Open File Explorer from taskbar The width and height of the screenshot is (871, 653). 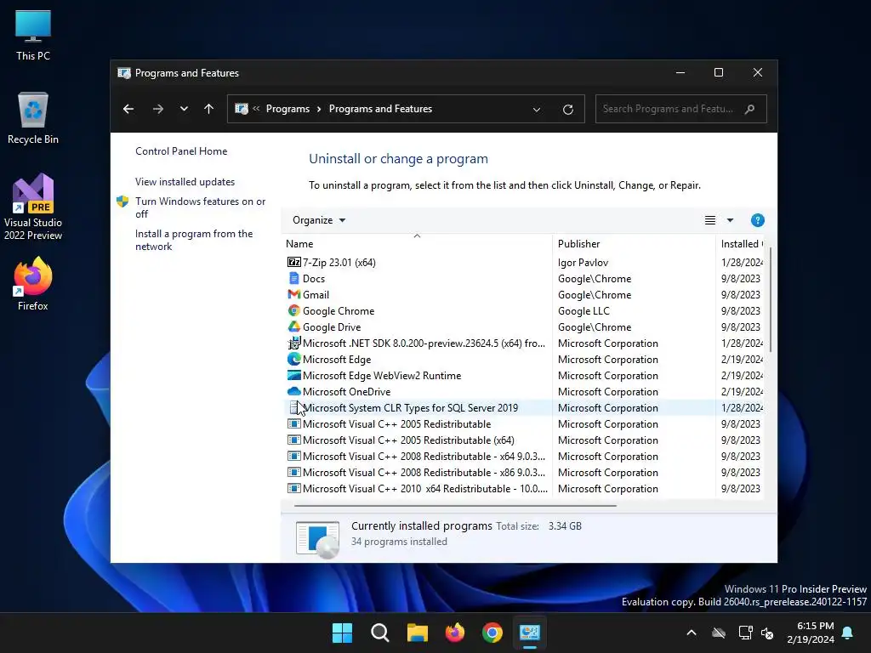pos(417,633)
